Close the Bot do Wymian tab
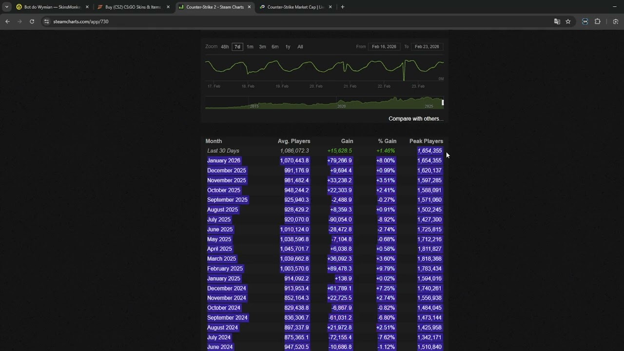 point(87,7)
